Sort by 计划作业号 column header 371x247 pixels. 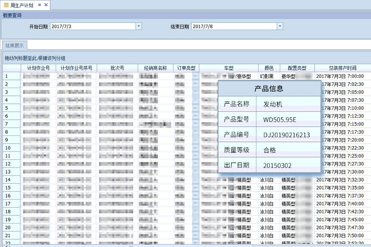click(38, 68)
